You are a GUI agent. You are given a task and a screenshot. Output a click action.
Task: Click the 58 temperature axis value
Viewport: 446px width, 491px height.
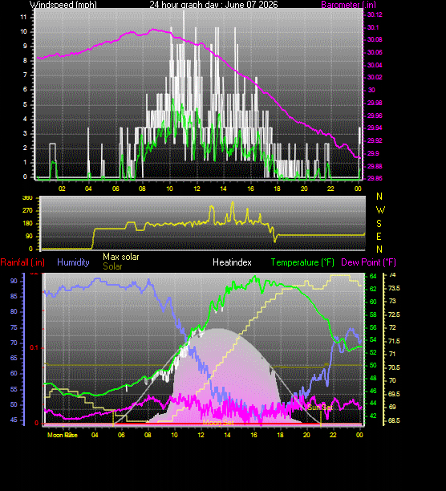tap(373, 314)
